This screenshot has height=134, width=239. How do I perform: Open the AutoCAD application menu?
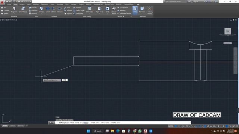(2, 2)
